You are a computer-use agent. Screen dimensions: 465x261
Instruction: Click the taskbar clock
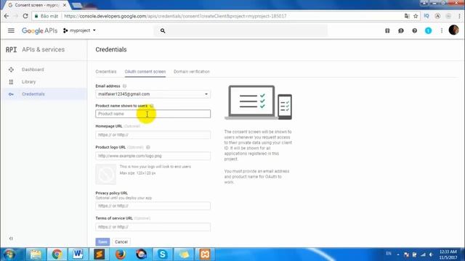448,254
